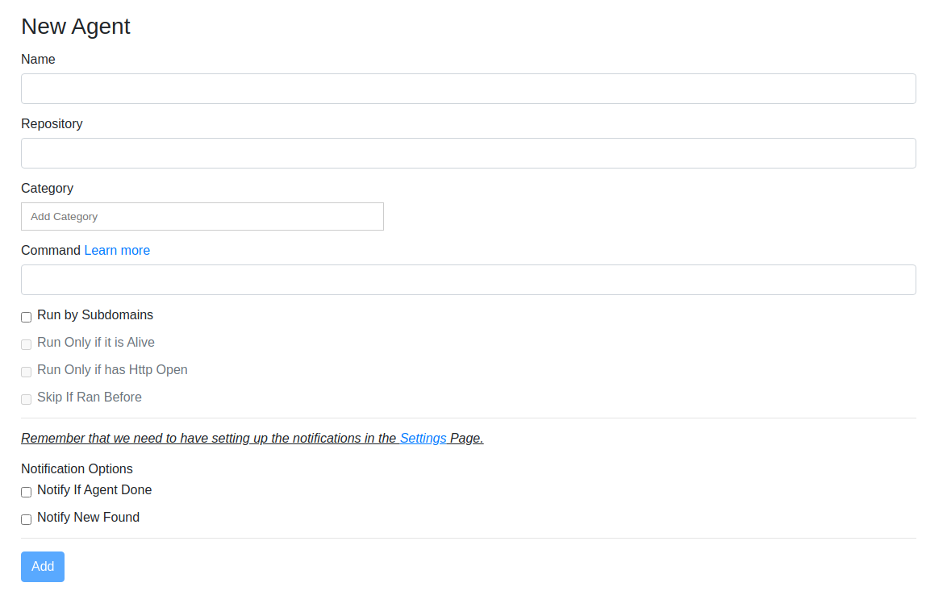Click the Add Category field

[x=202, y=216]
